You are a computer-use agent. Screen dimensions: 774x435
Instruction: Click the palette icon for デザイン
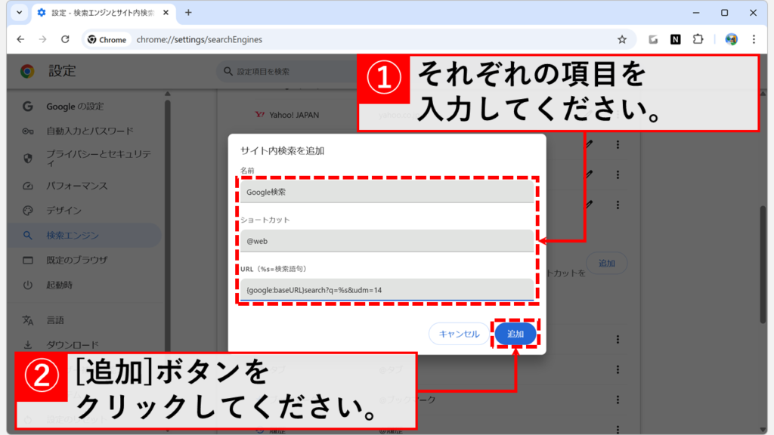tap(28, 211)
